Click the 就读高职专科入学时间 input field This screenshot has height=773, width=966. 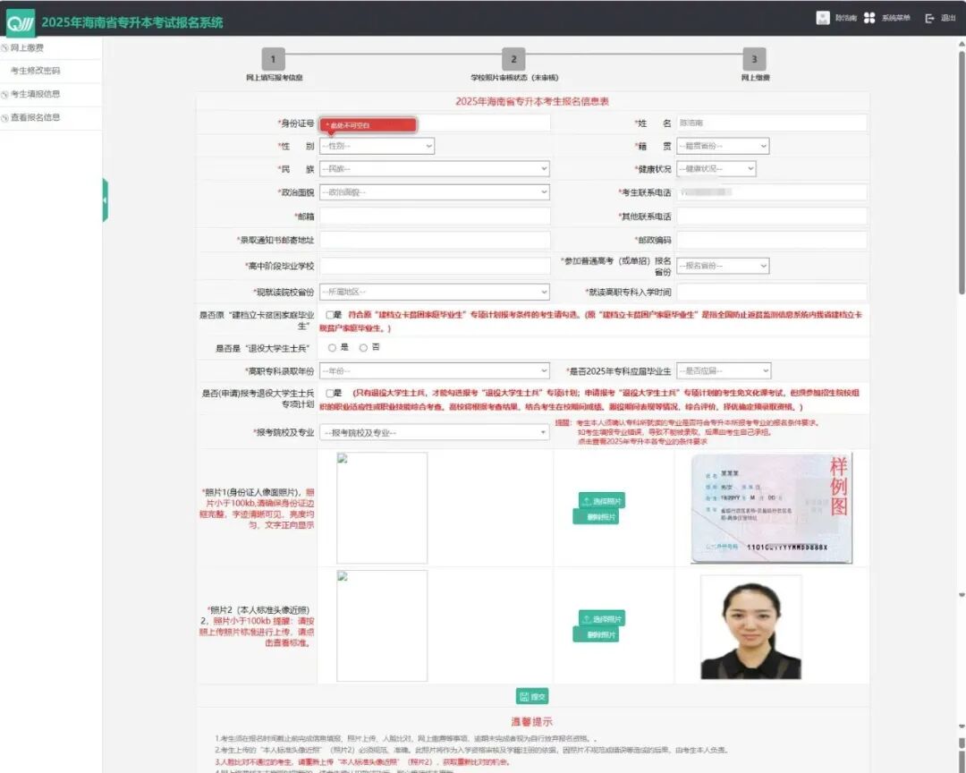tap(771, 292)
